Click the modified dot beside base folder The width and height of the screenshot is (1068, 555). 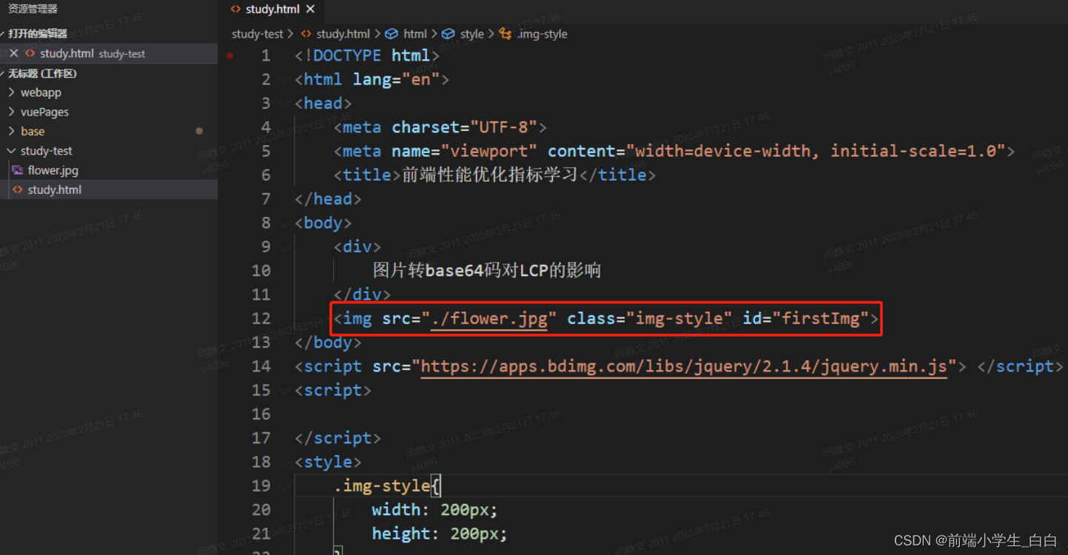point(199,131)
